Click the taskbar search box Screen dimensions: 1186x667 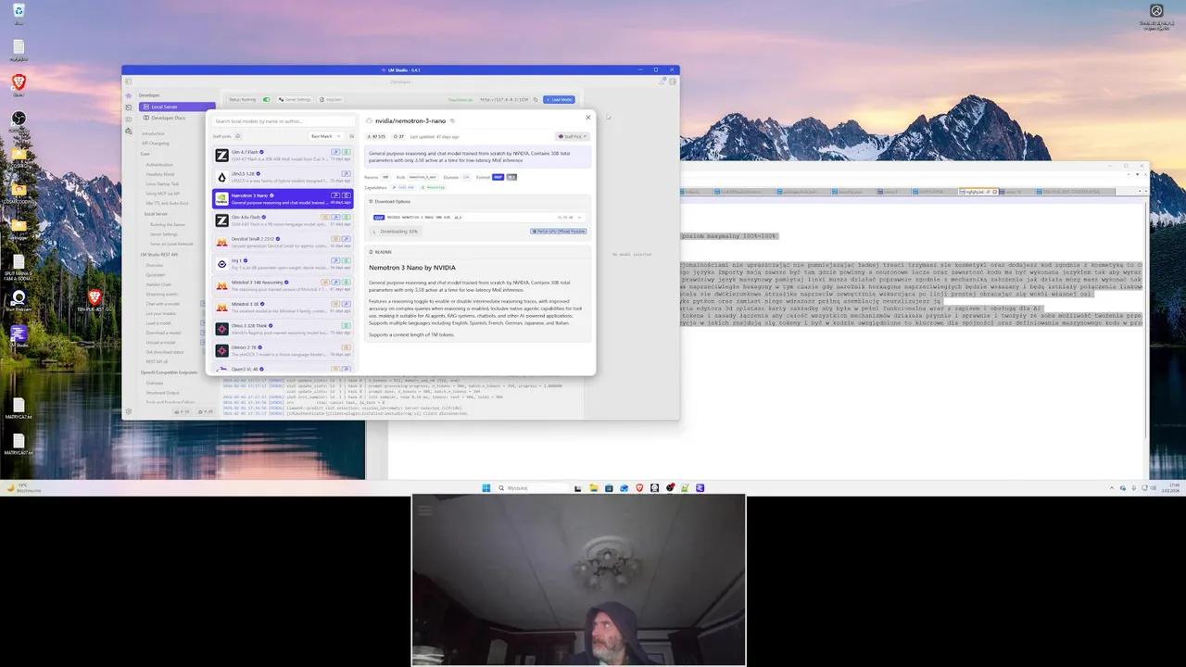(532, 488)
